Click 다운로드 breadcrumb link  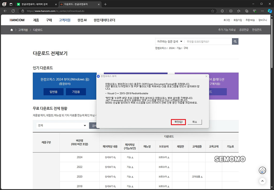[38, 30]
